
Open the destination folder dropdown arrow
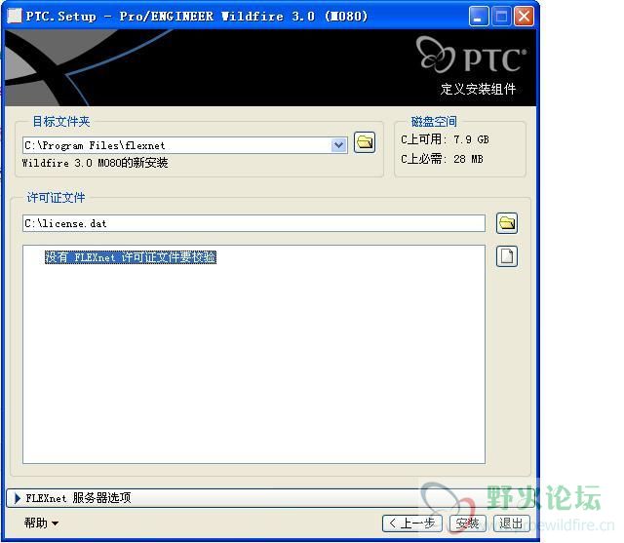(x=338, y=145)
